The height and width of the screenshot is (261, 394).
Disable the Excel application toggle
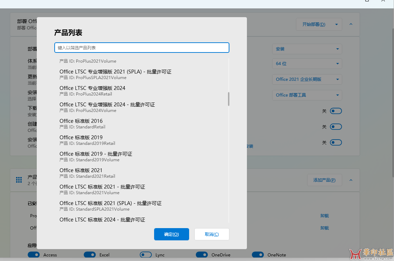[90, 255]
